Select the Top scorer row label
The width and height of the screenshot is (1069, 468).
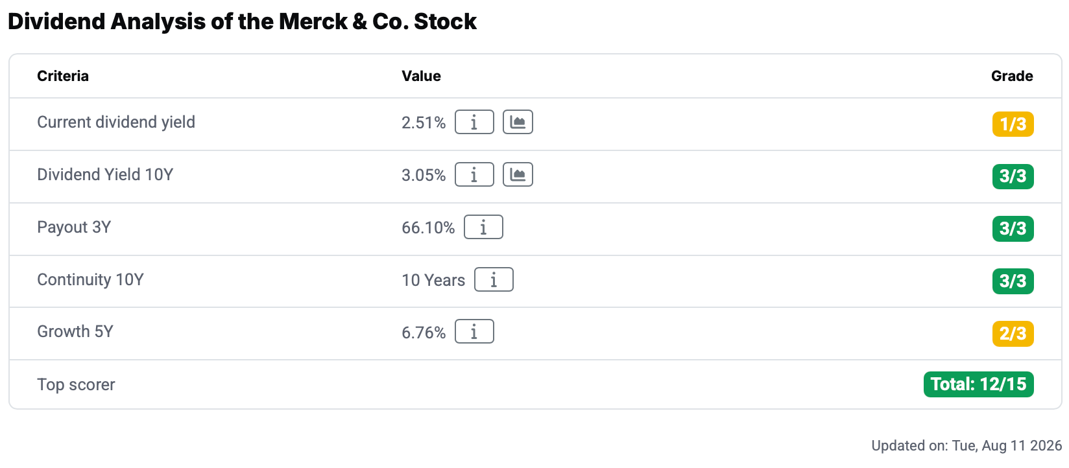click(x=76, y=384)
